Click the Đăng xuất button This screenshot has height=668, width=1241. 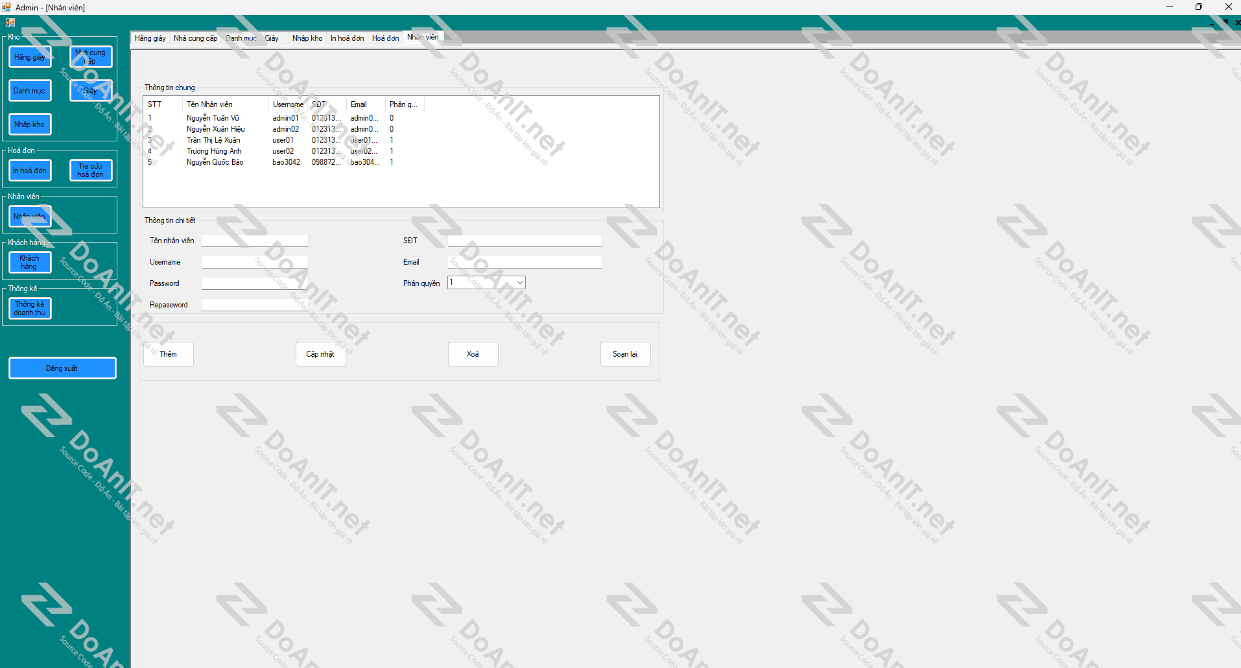click(62, 368)
